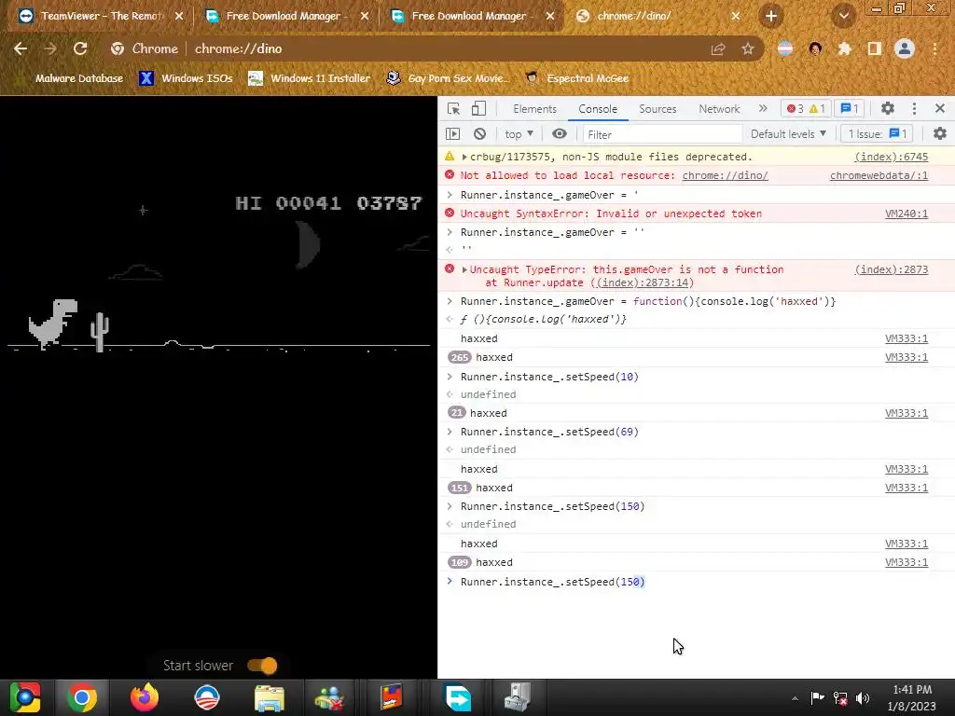Bookmark this tab with the star icon
This screenshot has height=716, width=955.
coord(748,48)
